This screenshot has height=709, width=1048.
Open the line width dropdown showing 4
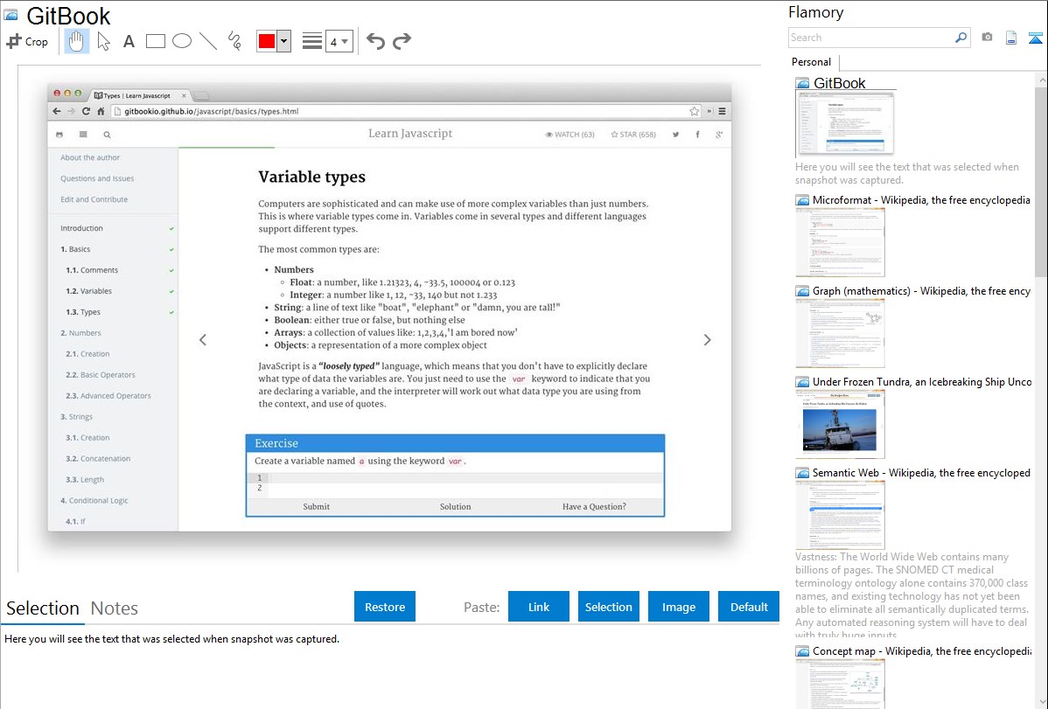339,41
